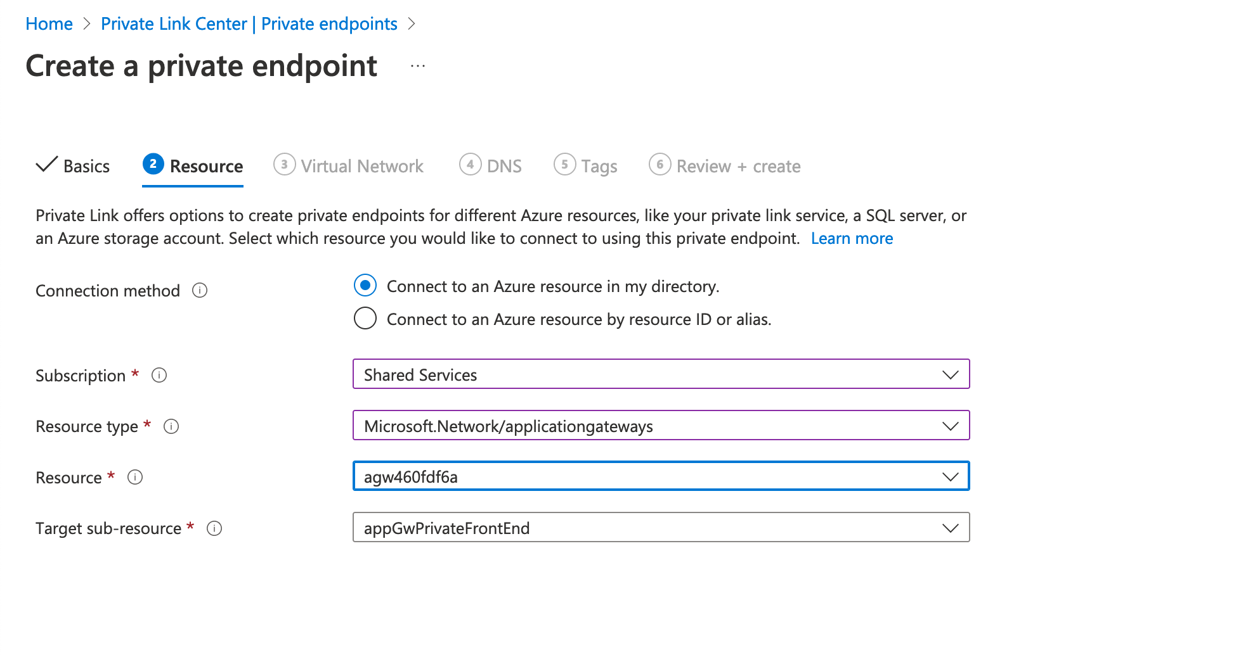This screenshot has height=655, width=1248.
Task: Click info icon beside Target sub-resource
Action: [214, 528]
